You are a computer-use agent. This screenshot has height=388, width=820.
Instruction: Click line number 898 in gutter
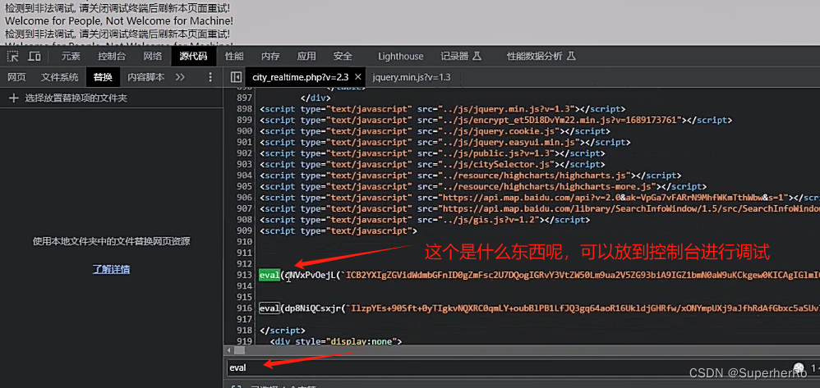click(x=244, y=109)
